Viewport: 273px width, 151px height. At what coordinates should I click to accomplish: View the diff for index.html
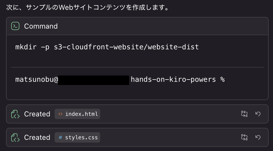coord(244,114)
